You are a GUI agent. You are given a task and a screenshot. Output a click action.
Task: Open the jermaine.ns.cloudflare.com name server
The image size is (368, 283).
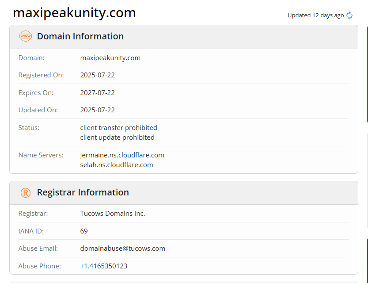[x=122, y=155]
